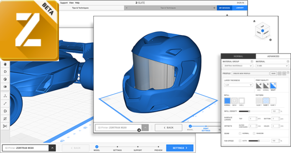Screen dimensions: 291x153
Task: Select the Pan hand tool
Action: click(5, 64)
